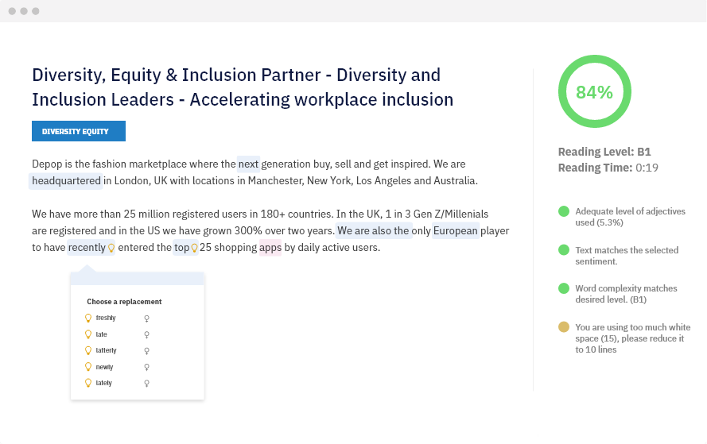707x444 pixels.
Task: Click the third window control dot
Action: point(36,11)
